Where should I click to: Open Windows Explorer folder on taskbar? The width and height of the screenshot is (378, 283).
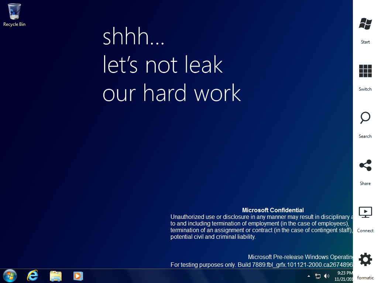click(56, 276)
